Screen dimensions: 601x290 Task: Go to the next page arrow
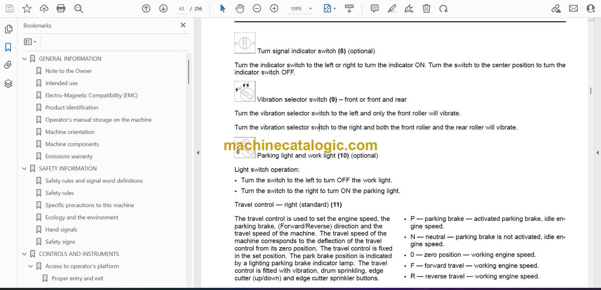(x=163, y=8)
